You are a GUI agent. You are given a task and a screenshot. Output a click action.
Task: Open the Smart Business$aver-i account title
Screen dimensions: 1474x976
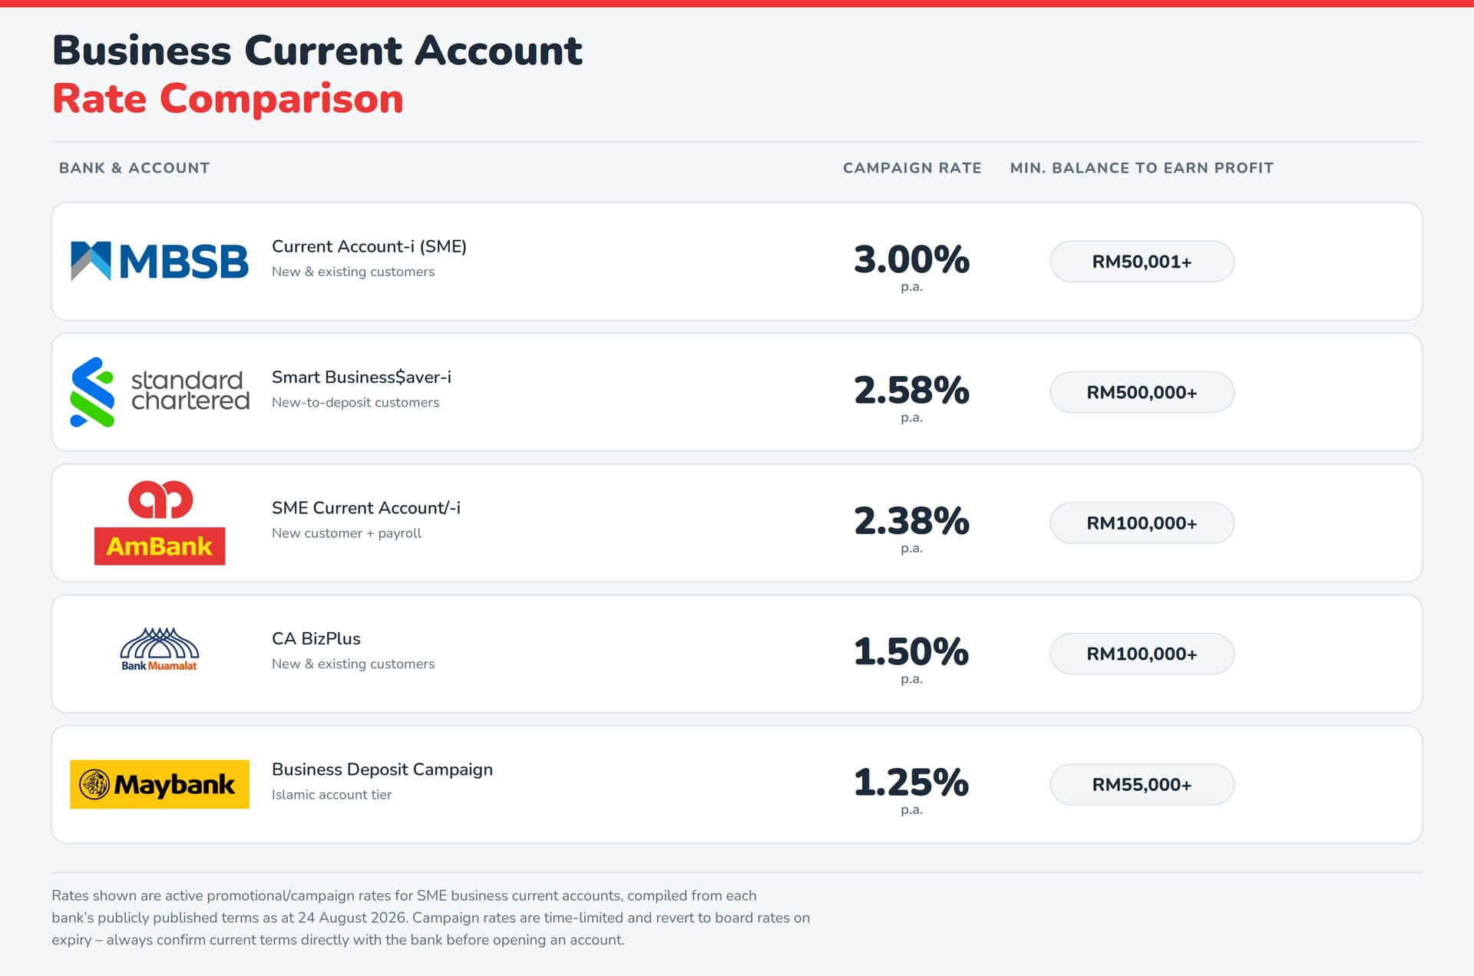(362, 377)
